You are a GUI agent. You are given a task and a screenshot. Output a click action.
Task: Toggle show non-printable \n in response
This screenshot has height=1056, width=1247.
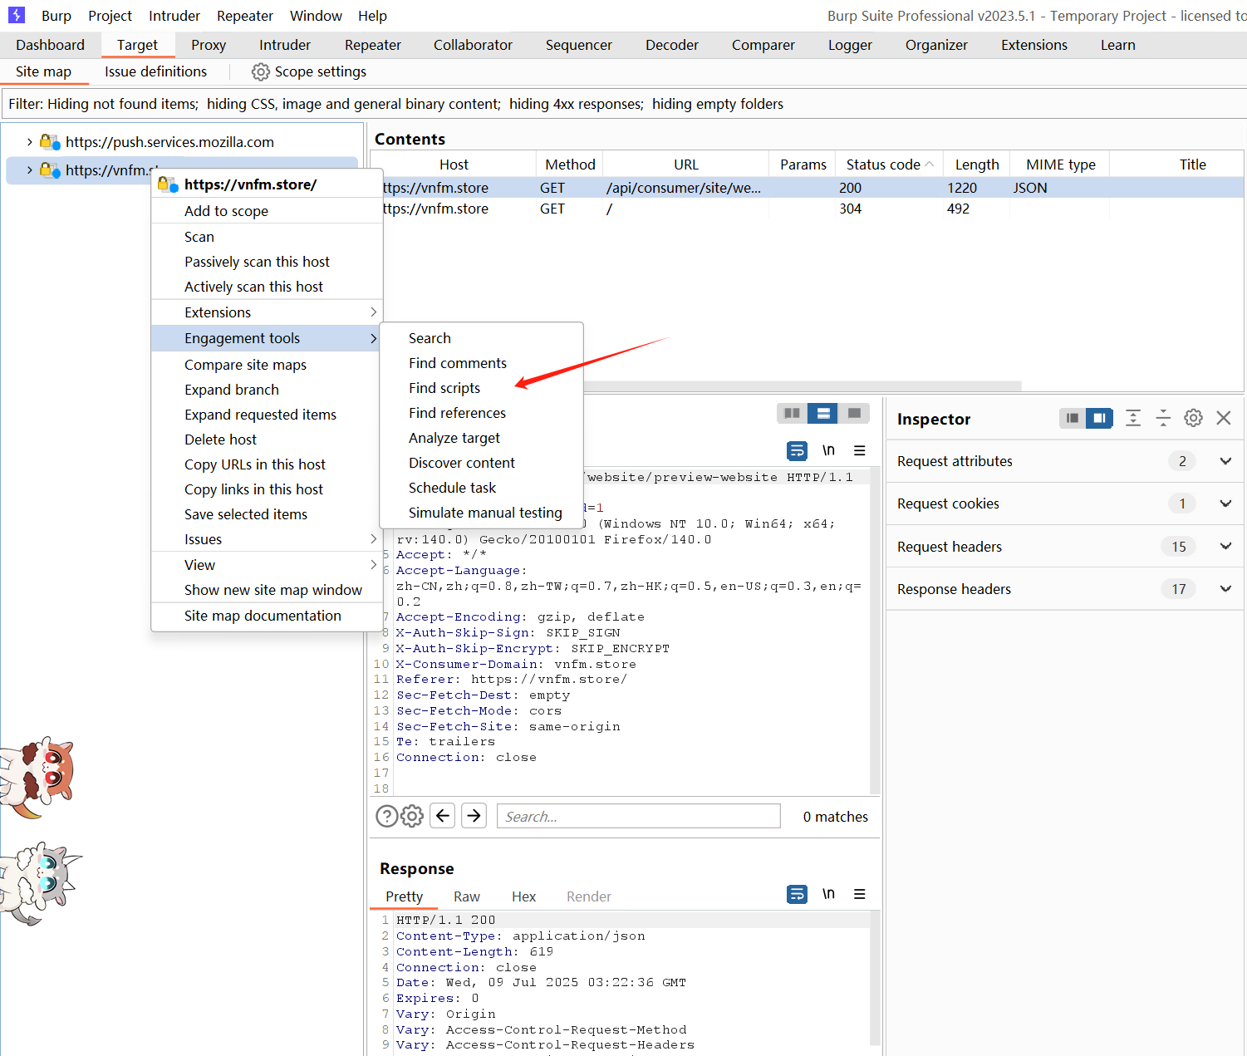point(828,894)
